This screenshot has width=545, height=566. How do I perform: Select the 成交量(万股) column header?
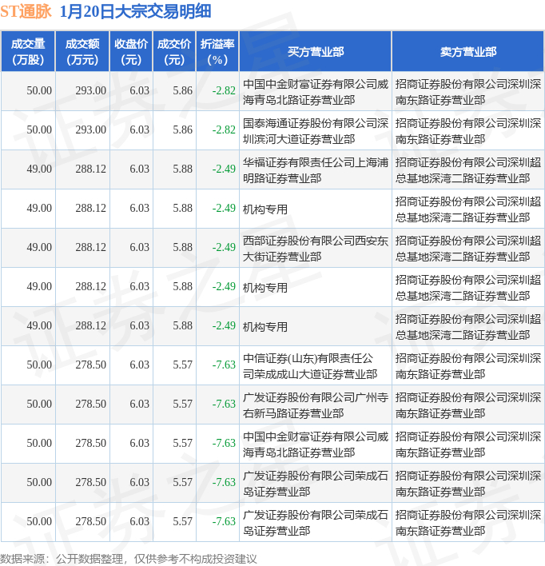pos(28,52)
